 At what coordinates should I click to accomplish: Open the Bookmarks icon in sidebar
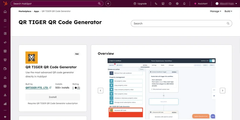pyautogui.click(x=5, y=20)
